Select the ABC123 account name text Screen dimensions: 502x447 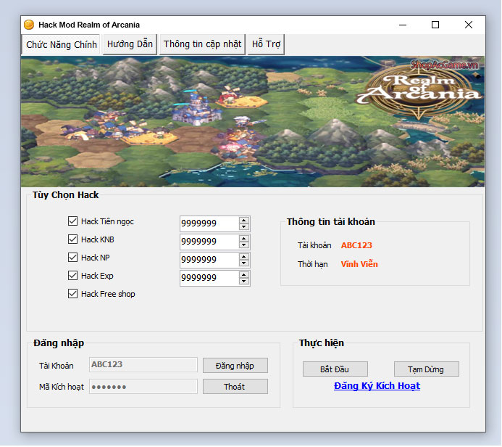pyautogui.click(x=356, y=245)
